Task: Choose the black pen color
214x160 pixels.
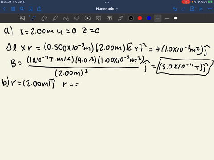Action: click(131, 18)
